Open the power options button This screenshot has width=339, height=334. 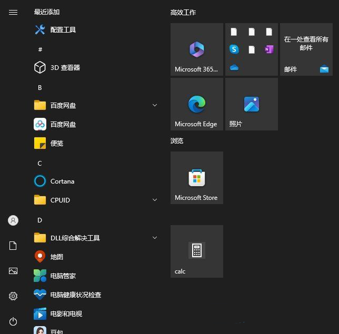[x=13, y=321]
